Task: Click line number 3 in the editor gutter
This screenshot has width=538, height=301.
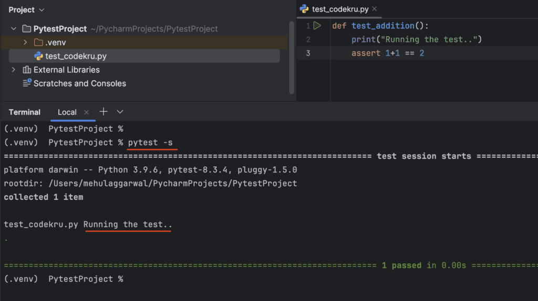Action: (308, 53)
